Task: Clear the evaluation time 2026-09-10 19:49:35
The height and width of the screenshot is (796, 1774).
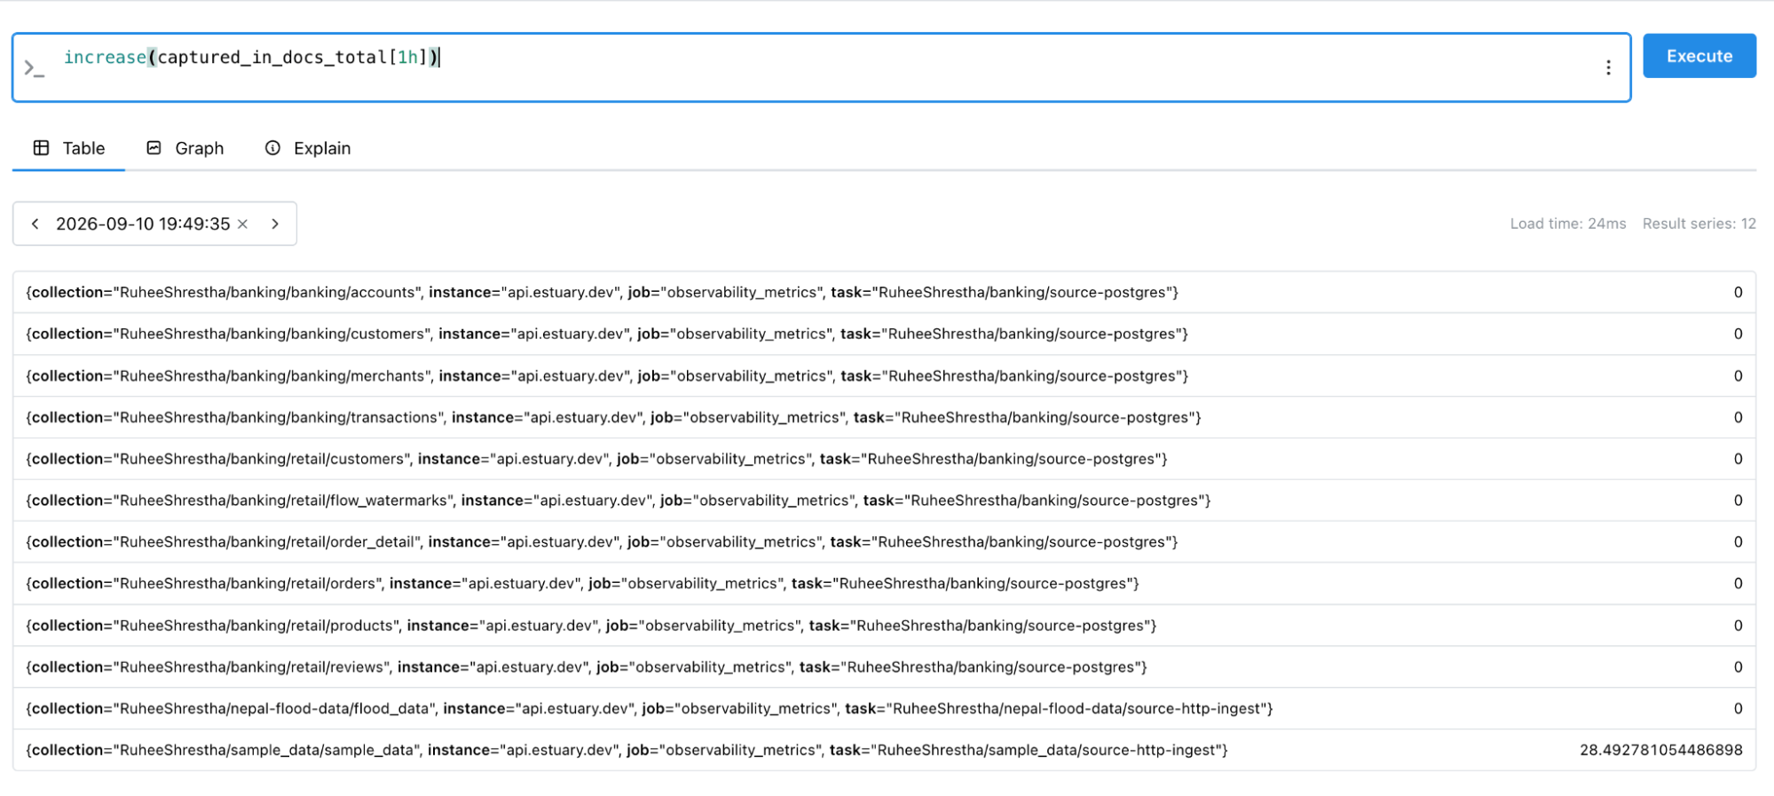Action: [242, 224]
